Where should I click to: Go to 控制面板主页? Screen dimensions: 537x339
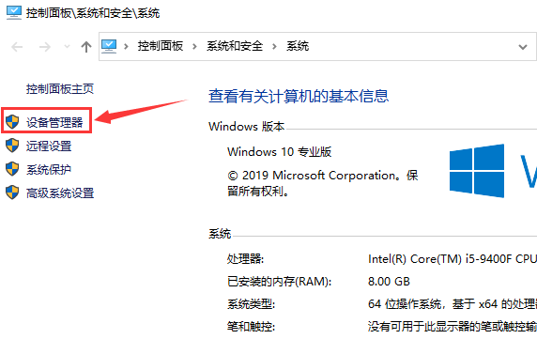pyautogui.click(x=60, y=89)
